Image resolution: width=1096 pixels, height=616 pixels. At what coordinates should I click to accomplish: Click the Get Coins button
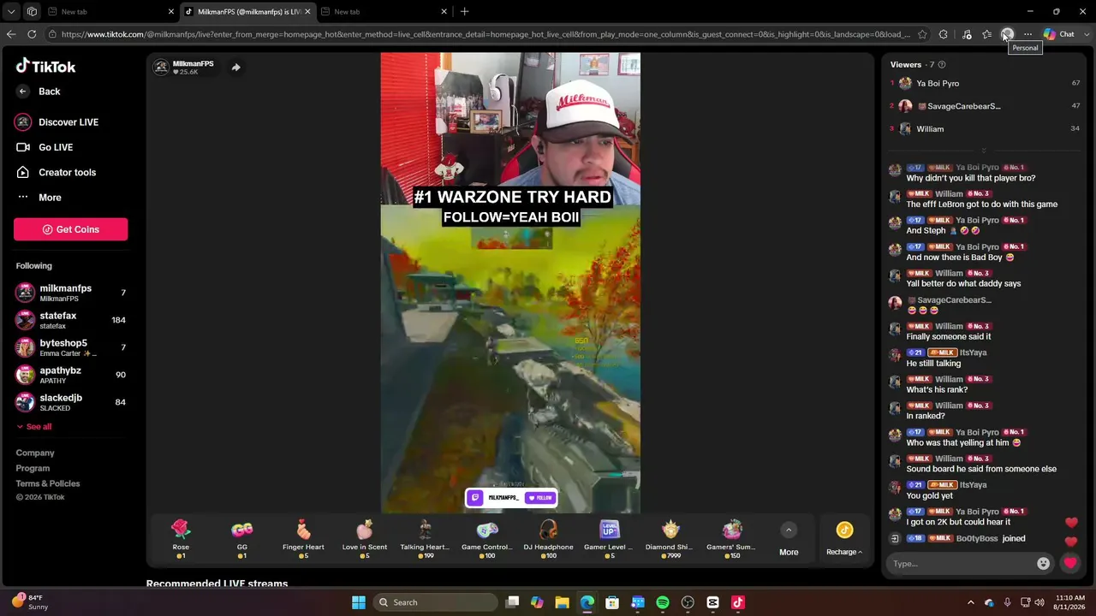click(x=71, y=229)
